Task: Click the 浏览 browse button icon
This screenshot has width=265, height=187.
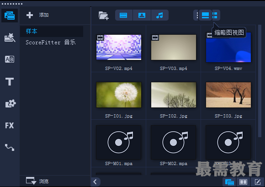Action: (x=31, y=181)
